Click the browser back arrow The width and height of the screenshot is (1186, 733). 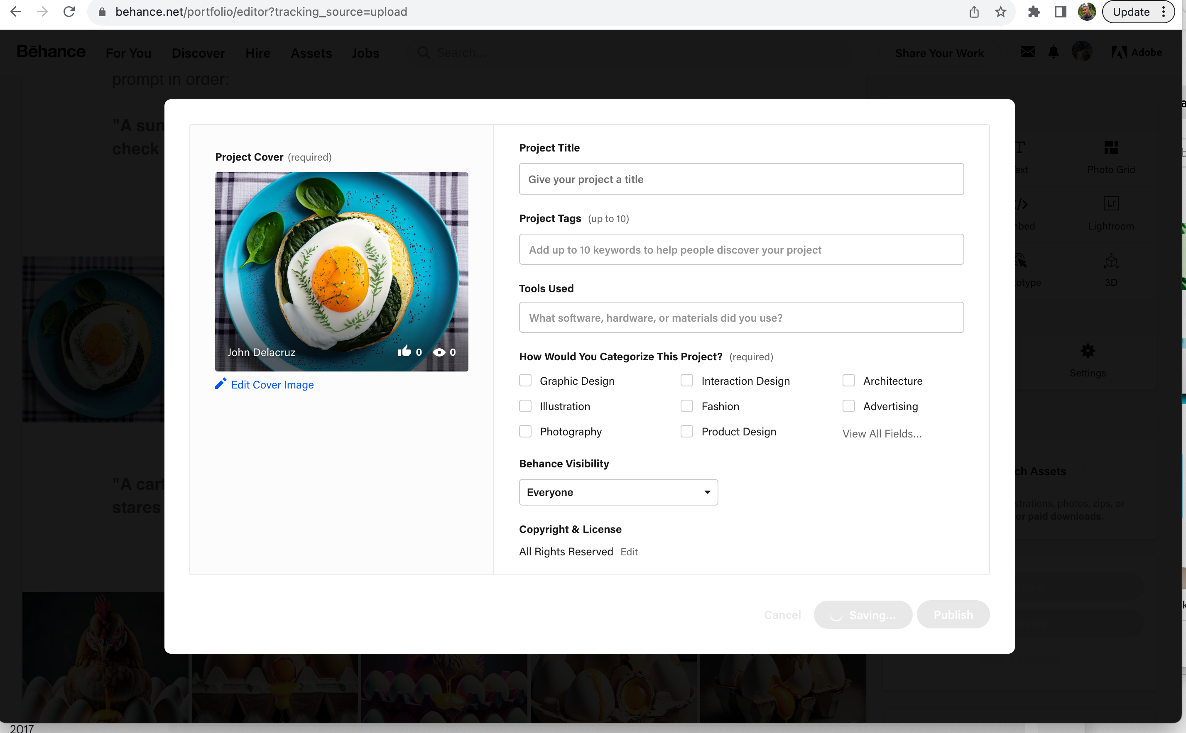15,12
